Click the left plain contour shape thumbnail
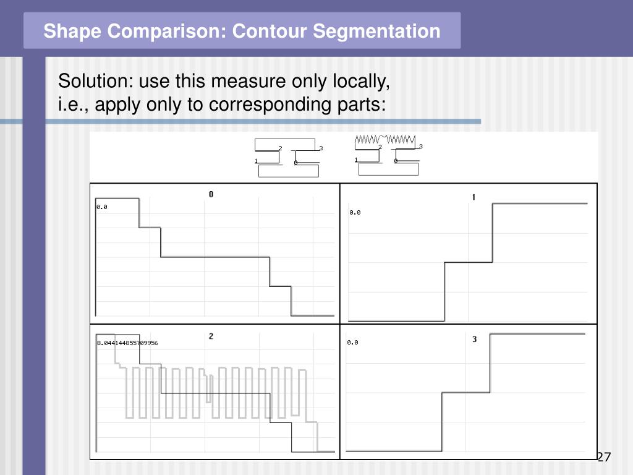Viewport: 633px width, 475px height. 288,158
